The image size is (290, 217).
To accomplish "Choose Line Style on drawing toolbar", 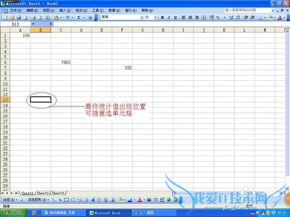I will click(149, 200).
